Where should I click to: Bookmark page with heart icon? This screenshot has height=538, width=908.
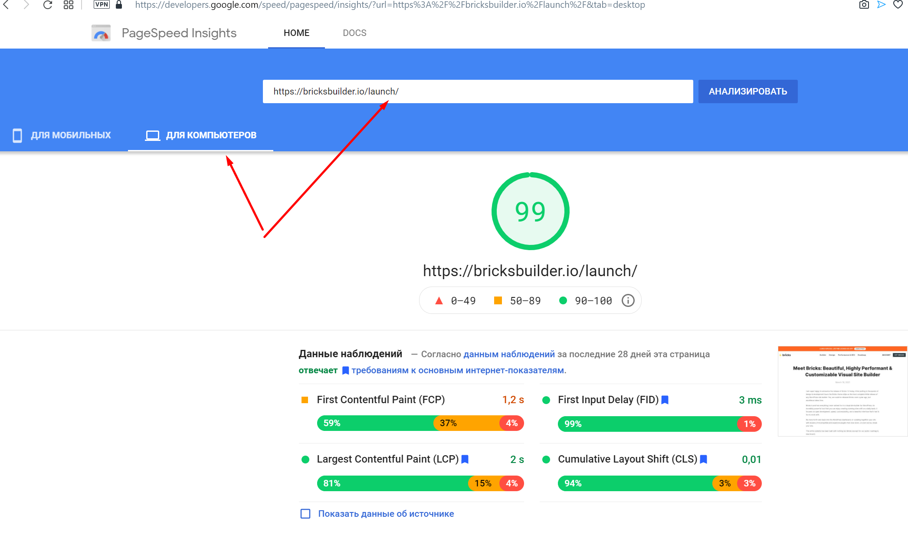pos(898,5)
